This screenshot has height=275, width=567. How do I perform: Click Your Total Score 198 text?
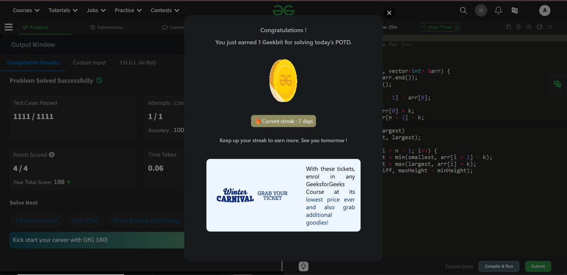tap(42, 182)
